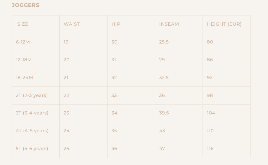Image resolution: width=268 pixels, height=165 pixels.
Task: Select the 3T (3-4 years) cell
Action: click(32, 113)
